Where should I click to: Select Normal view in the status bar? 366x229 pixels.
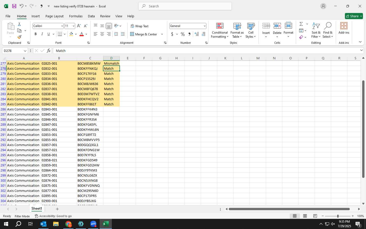coord(295,216)
